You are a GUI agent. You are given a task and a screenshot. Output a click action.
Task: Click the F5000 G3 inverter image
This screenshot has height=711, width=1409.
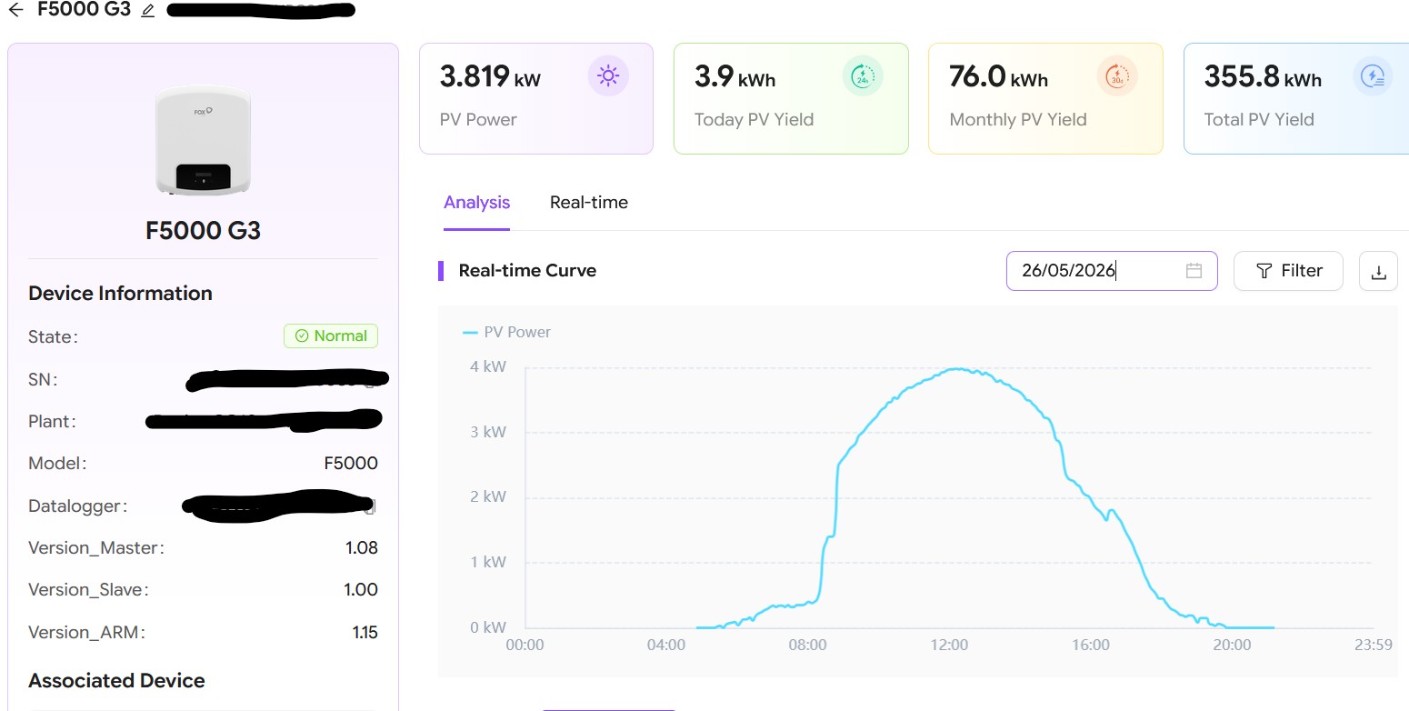tap(203, 139)
